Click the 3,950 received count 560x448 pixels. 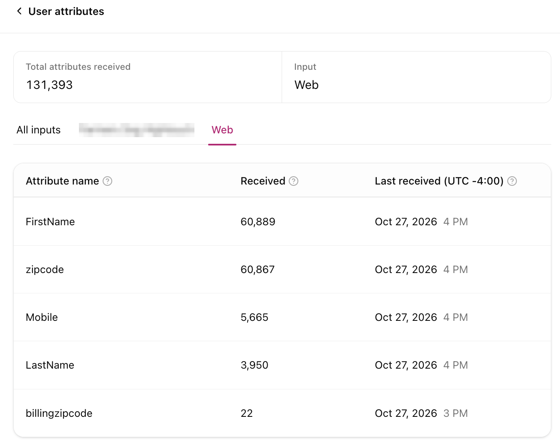[255, 365]
